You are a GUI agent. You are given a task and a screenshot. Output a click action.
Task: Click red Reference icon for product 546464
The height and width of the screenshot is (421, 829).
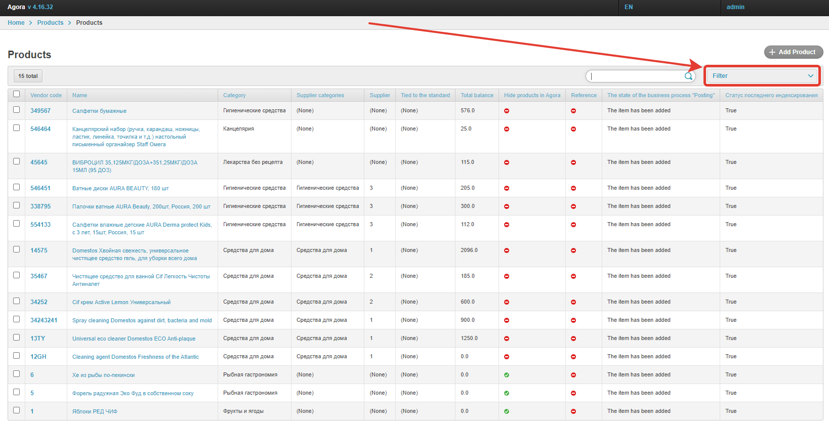(x=573, y=129)
